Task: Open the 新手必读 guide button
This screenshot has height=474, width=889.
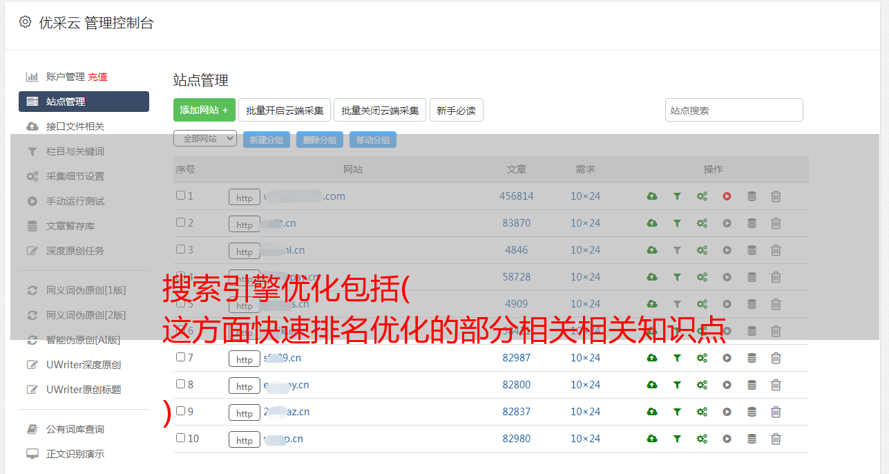Action: point(456,110)
